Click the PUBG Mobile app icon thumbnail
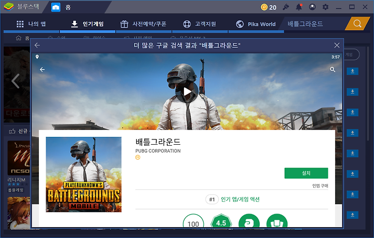374x238 pixels. click(x=84, y=174)
